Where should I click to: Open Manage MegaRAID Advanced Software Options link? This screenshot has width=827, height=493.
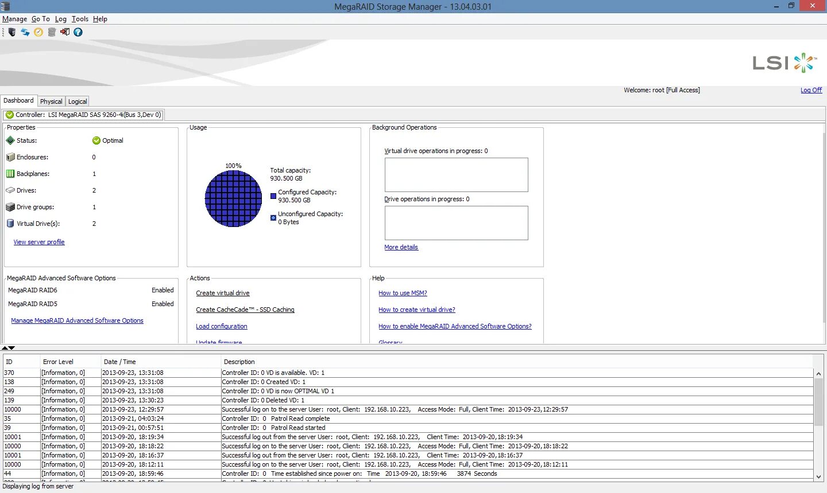click(x=77, y=320)
